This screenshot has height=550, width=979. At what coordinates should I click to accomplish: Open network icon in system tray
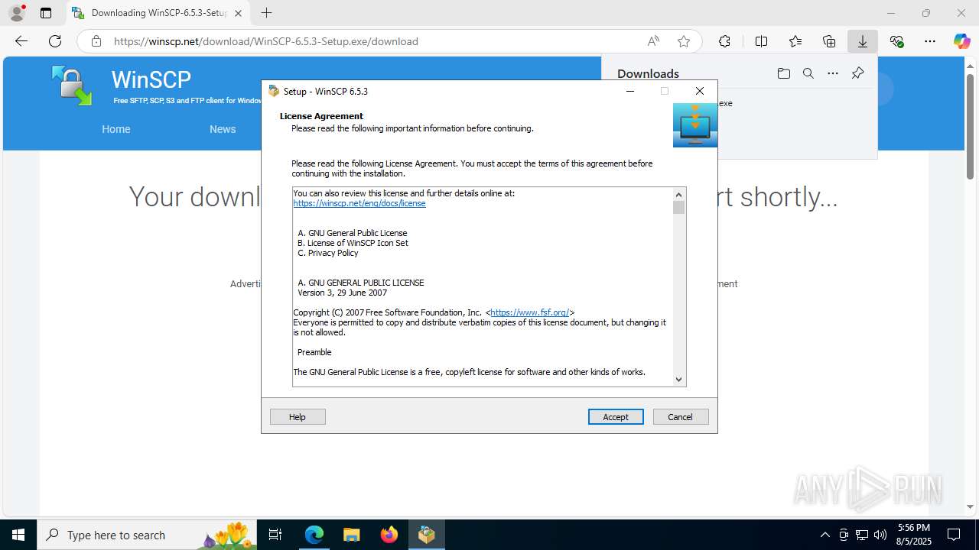(862, 535)
